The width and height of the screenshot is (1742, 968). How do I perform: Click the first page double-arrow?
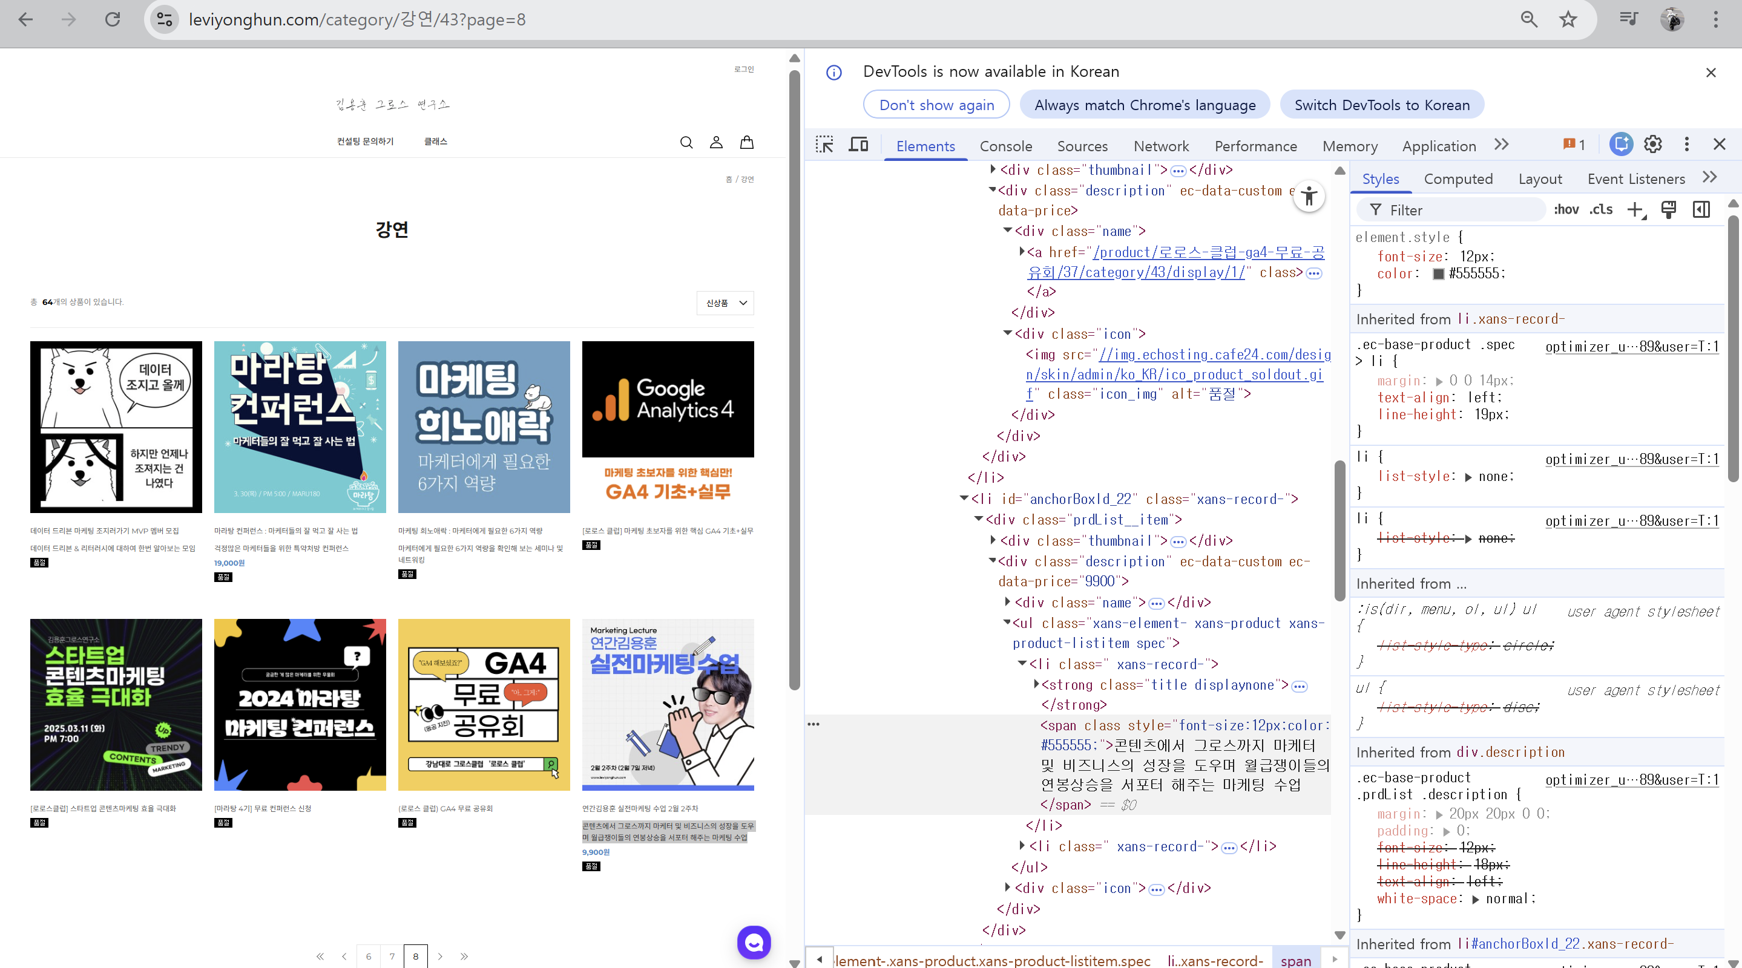tap(320, 957)
